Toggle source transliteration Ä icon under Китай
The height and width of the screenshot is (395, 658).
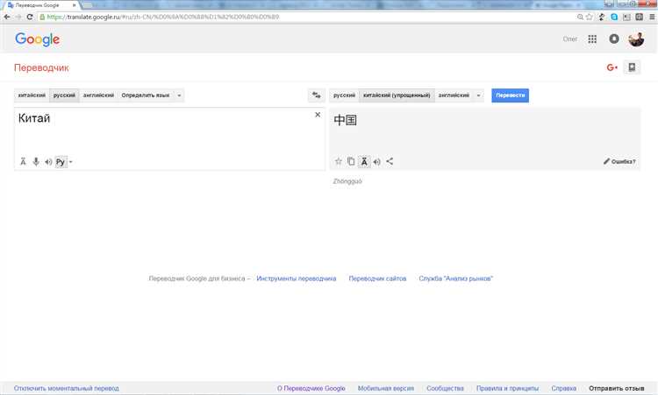(23, 162)
